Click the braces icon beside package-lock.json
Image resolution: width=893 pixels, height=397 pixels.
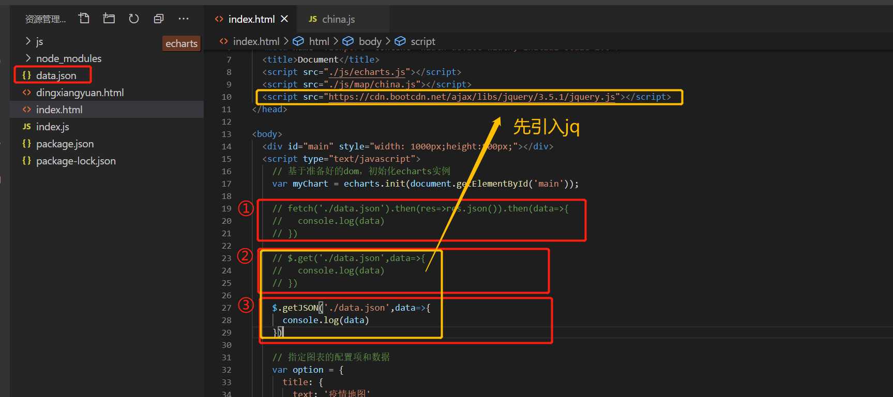coord(26,161)
